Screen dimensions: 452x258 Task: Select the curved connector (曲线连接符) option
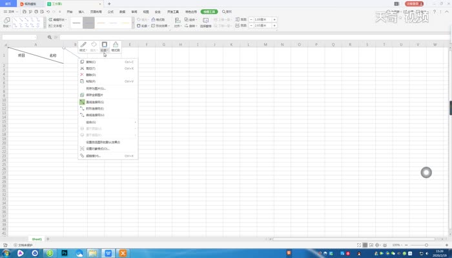tap(108, 115)
